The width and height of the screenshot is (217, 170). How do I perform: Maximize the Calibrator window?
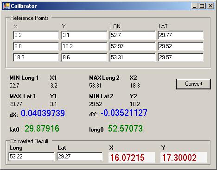pos(202,6)
